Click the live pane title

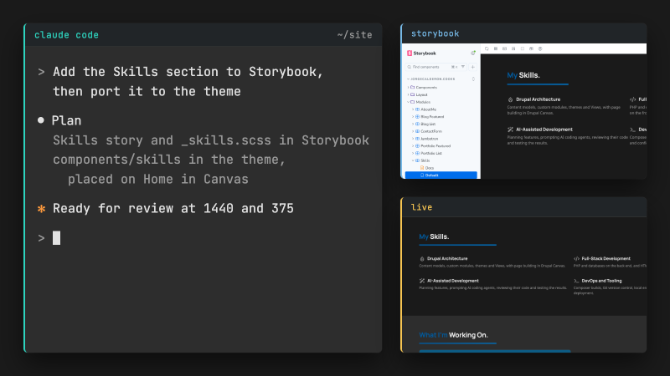pyautogui.click(x=422, y=207)
